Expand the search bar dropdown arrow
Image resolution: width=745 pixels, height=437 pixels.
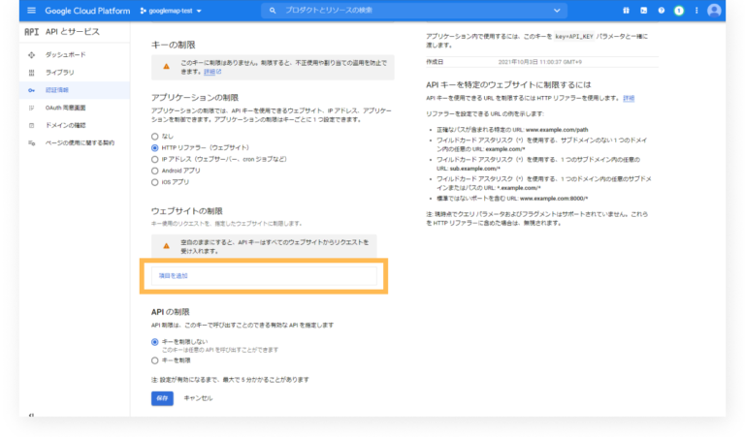[x=557, y=11]
